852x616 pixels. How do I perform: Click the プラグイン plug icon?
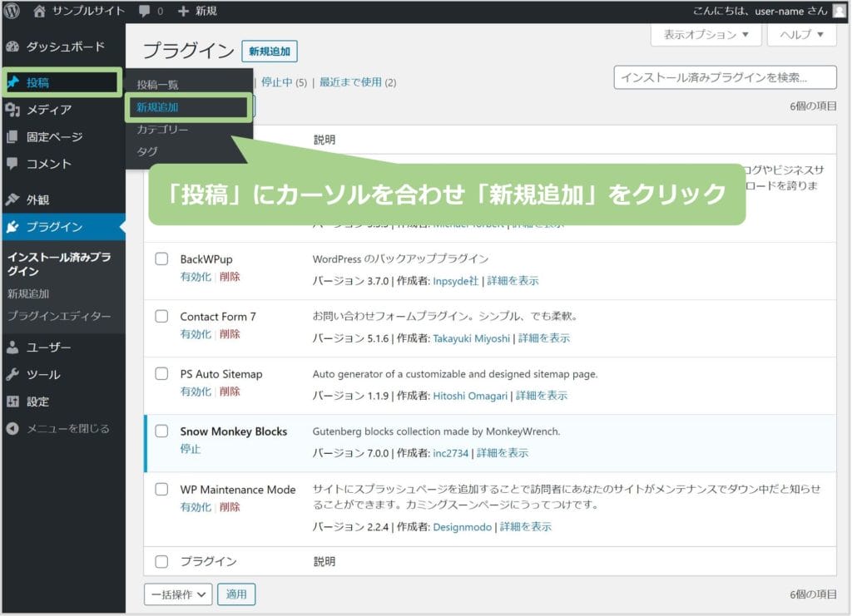tap(12, 227)
